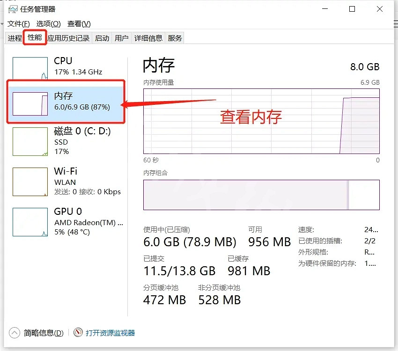Select the Wi-Fi graph thumbnail in sidebar
This screenshot has width=398, height=351.
coord(30,182)
